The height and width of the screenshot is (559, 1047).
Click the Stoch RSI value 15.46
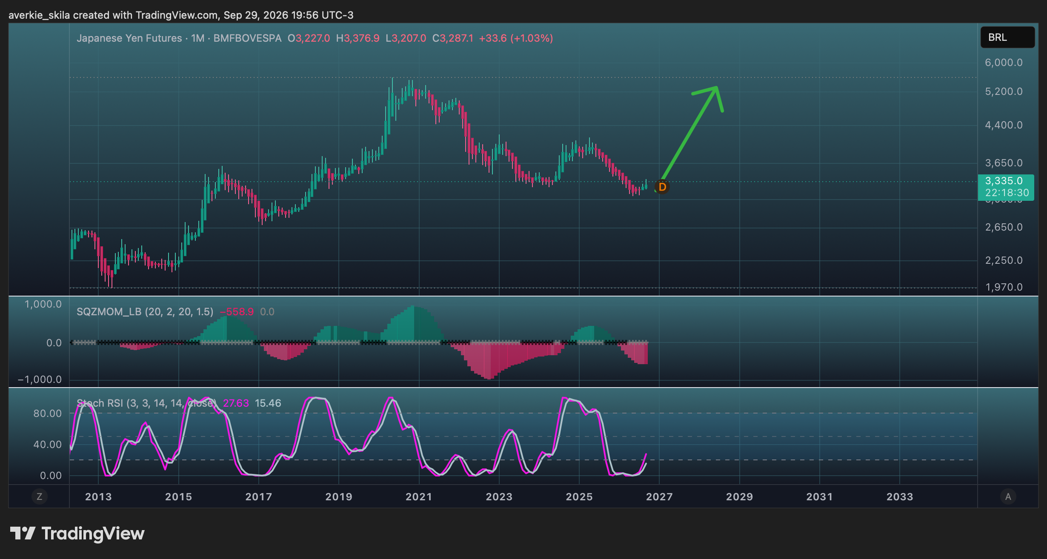tap(268, 403)
